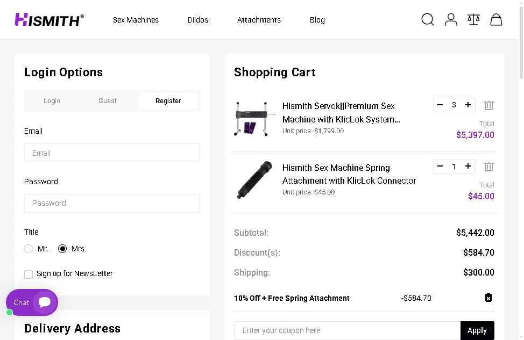Image resolution: width=524 pixels, height=340 pixels.
Task: Increase Servok machine quantity with plus
Action: click(x=468, y=105)
